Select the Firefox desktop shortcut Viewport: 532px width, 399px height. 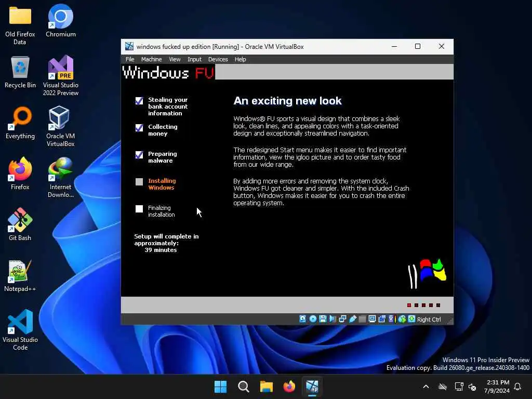20,174
